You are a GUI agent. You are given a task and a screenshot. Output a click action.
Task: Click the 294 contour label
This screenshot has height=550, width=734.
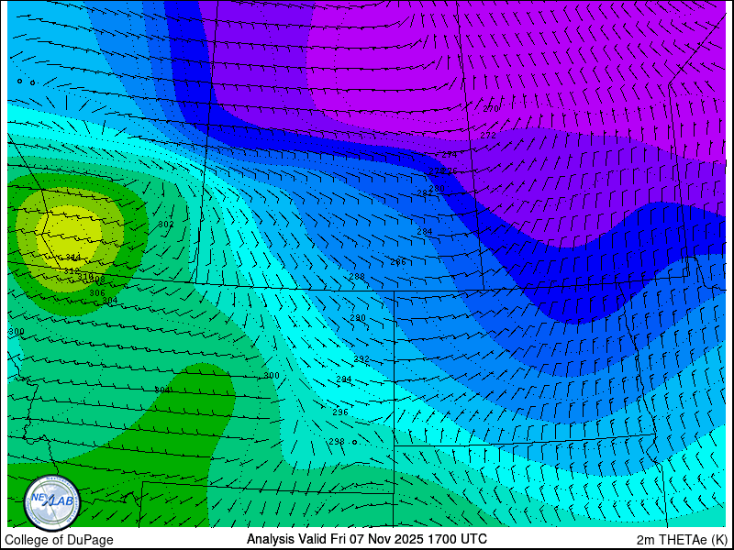(343, 379)
